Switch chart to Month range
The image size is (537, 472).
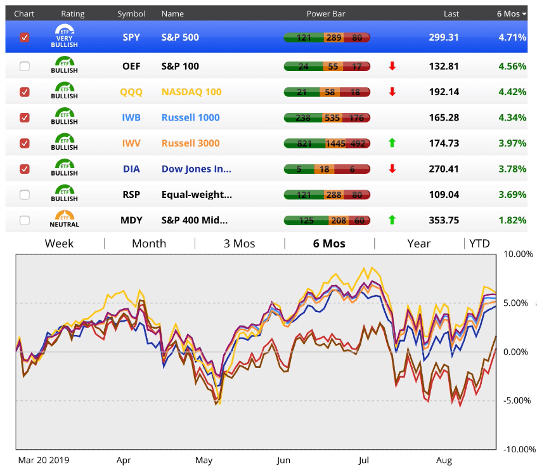coord(149,244)
